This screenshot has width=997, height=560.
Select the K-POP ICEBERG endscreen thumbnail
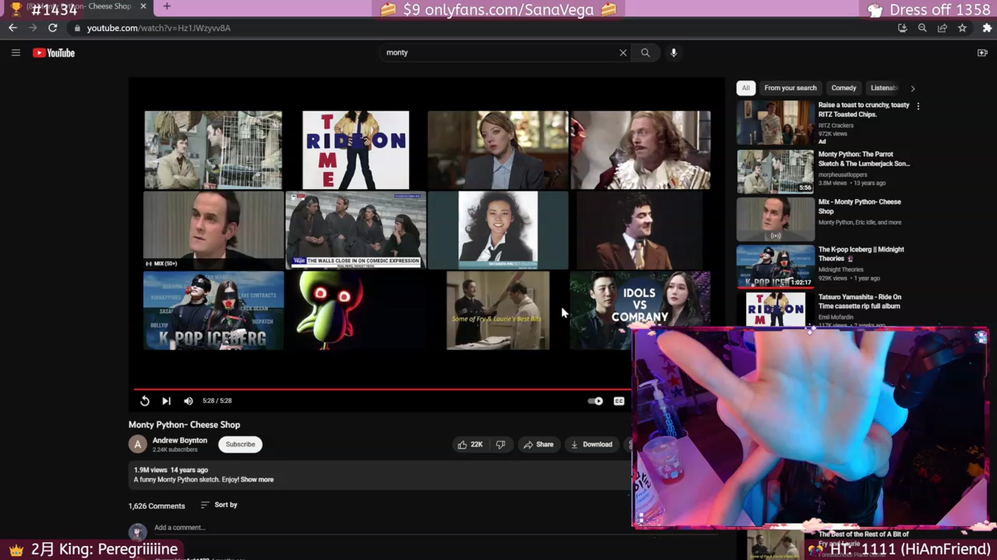pyautogui.click(x=213, y=311)
